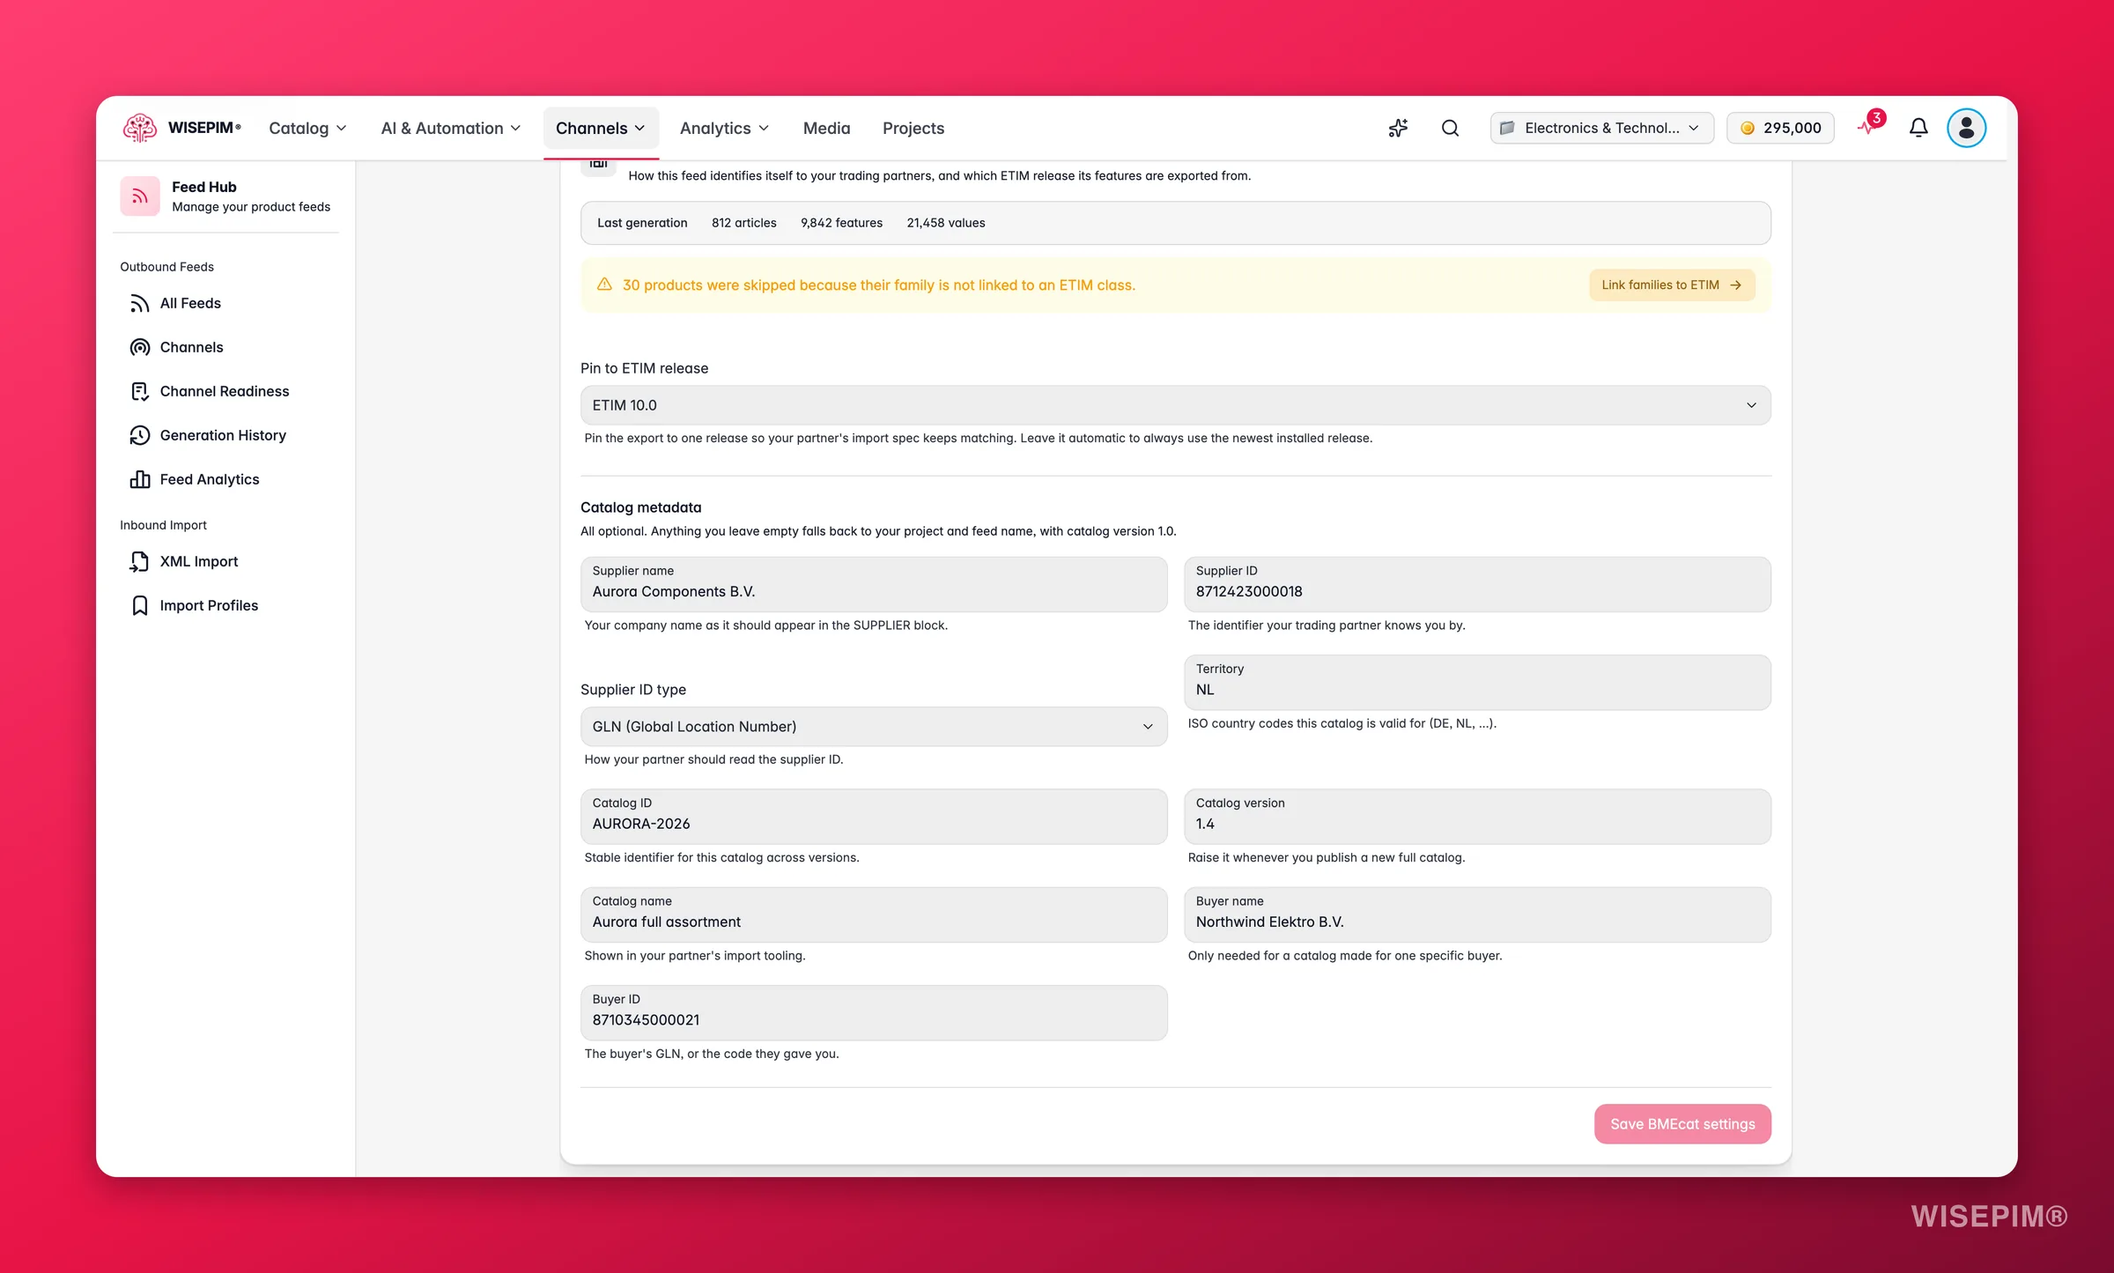Click Link families to ETIM button
Screen dimensions: 2114x1273
point(1672,285)
